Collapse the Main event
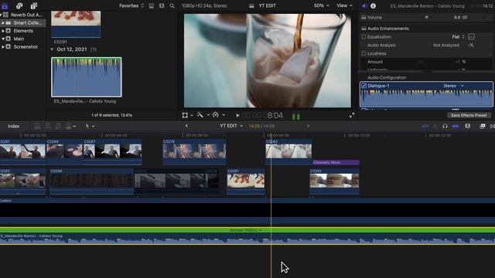 click(3, 39)
